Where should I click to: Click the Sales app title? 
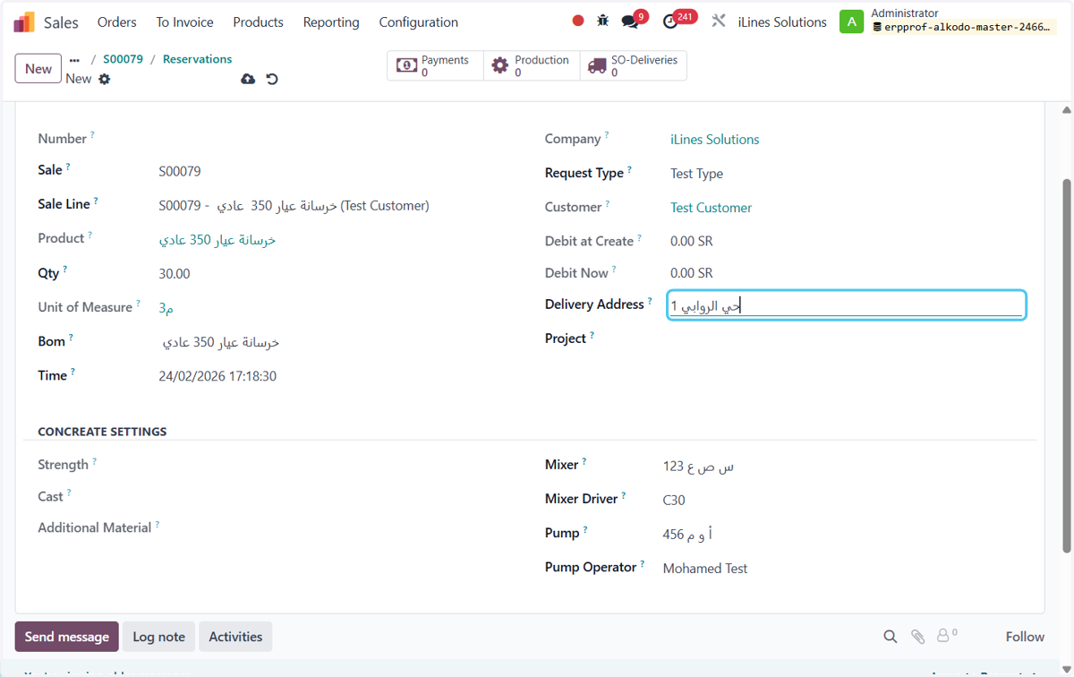[x=61, y=21]
